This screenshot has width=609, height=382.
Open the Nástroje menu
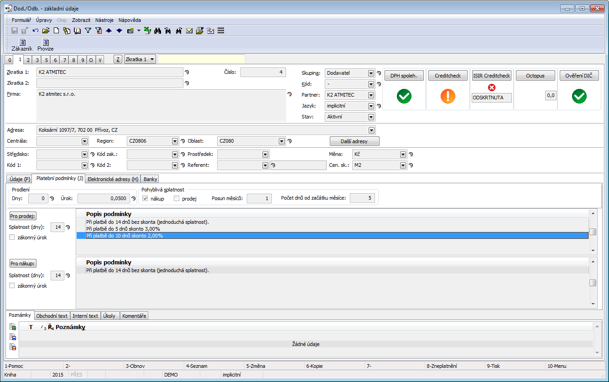[104, 20]
